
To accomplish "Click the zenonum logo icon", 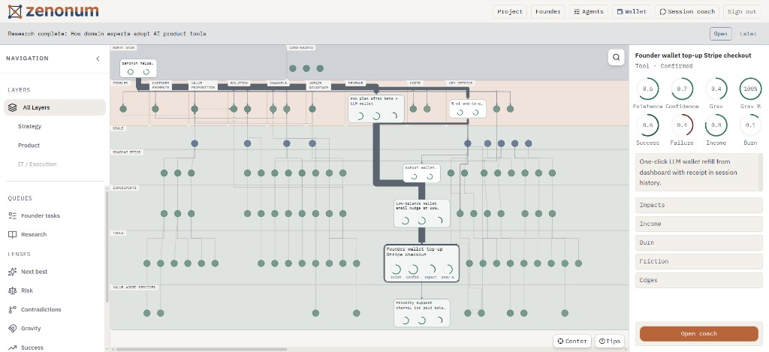I will pos(15,11).
